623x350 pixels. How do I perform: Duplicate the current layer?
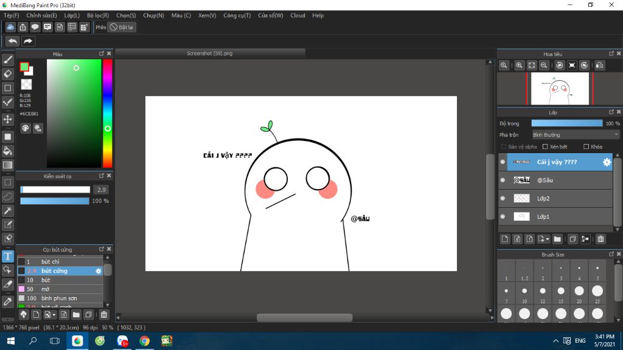tap(573, 239)
